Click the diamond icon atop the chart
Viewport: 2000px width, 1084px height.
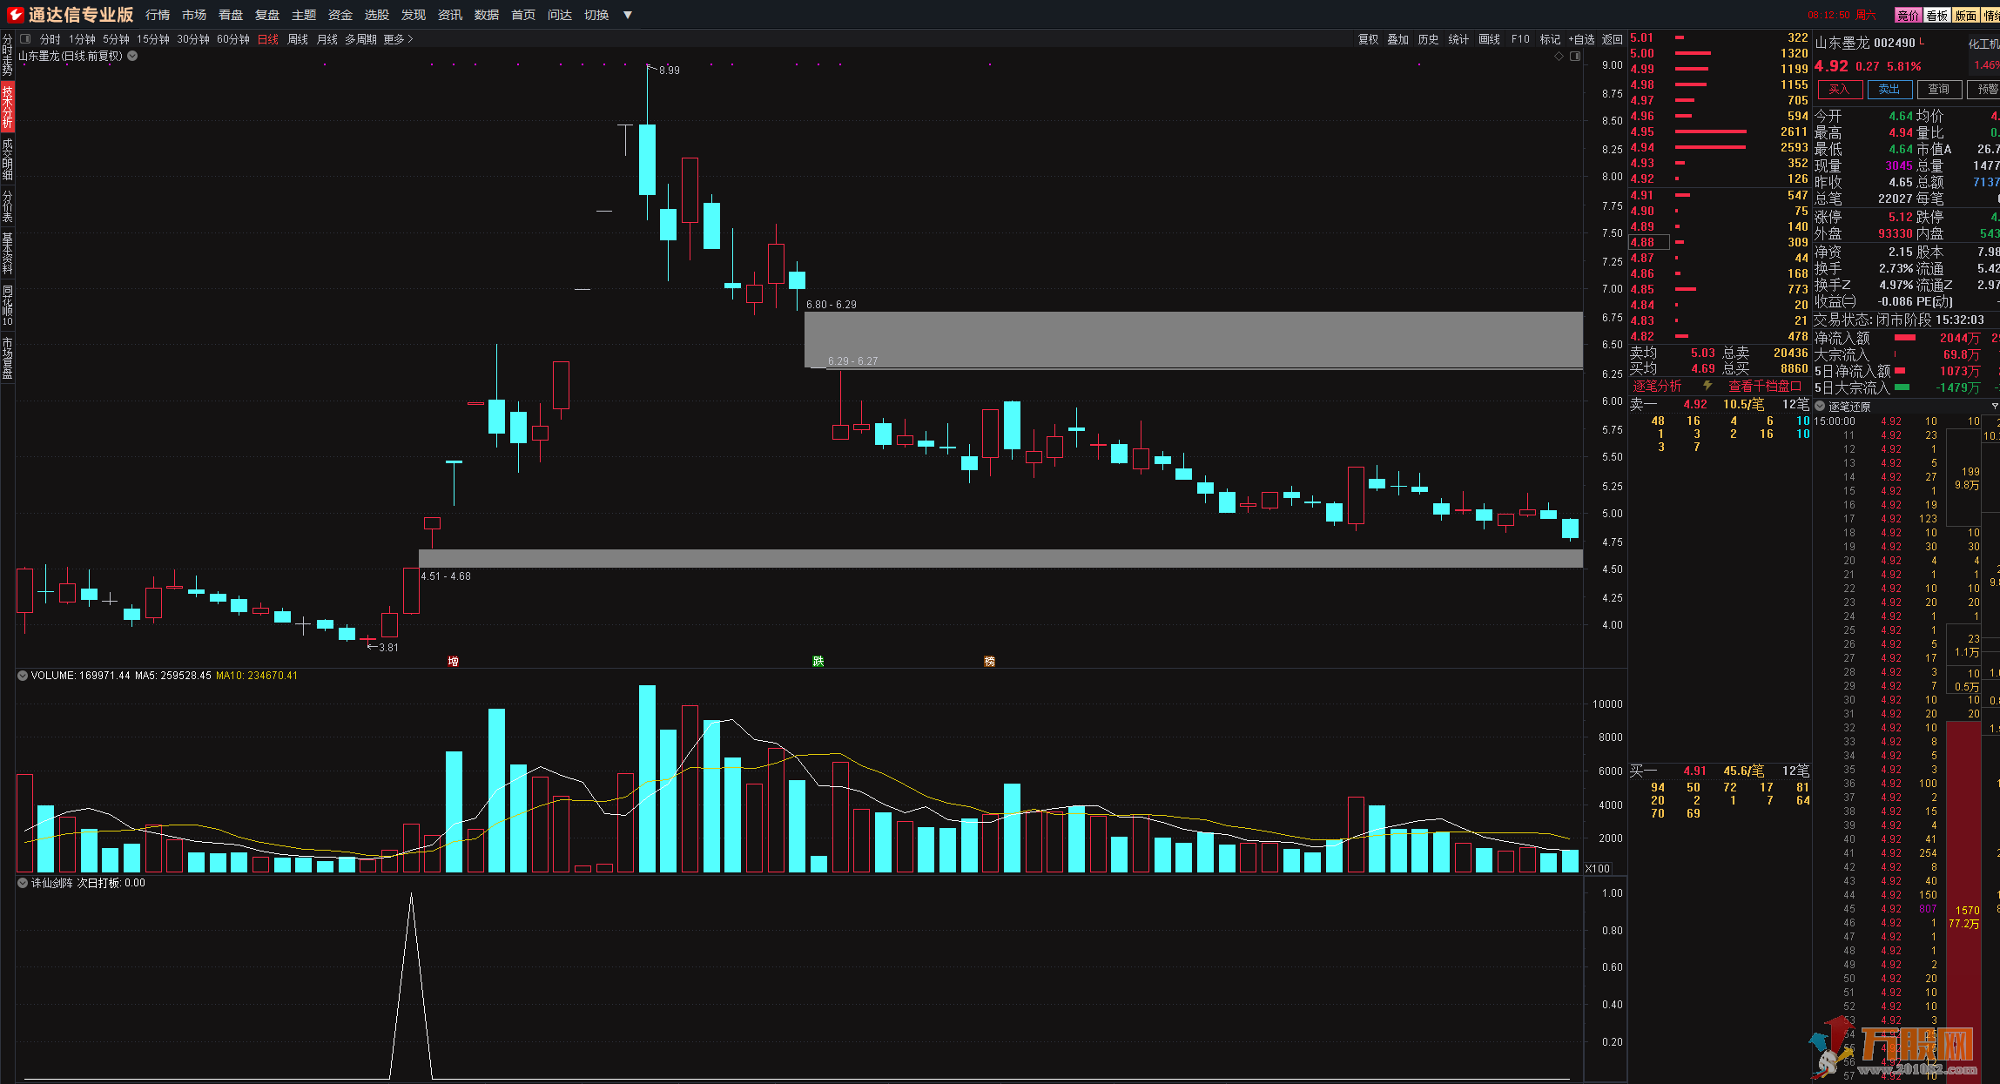[1559, 57]
